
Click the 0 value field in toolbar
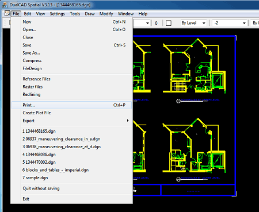pyautogui.click(x=156, y=23)
